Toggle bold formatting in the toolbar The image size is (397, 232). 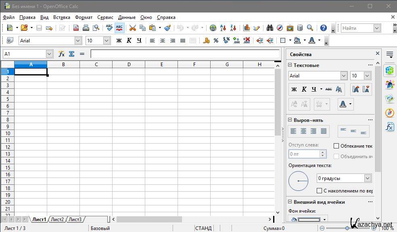(119, 40)
